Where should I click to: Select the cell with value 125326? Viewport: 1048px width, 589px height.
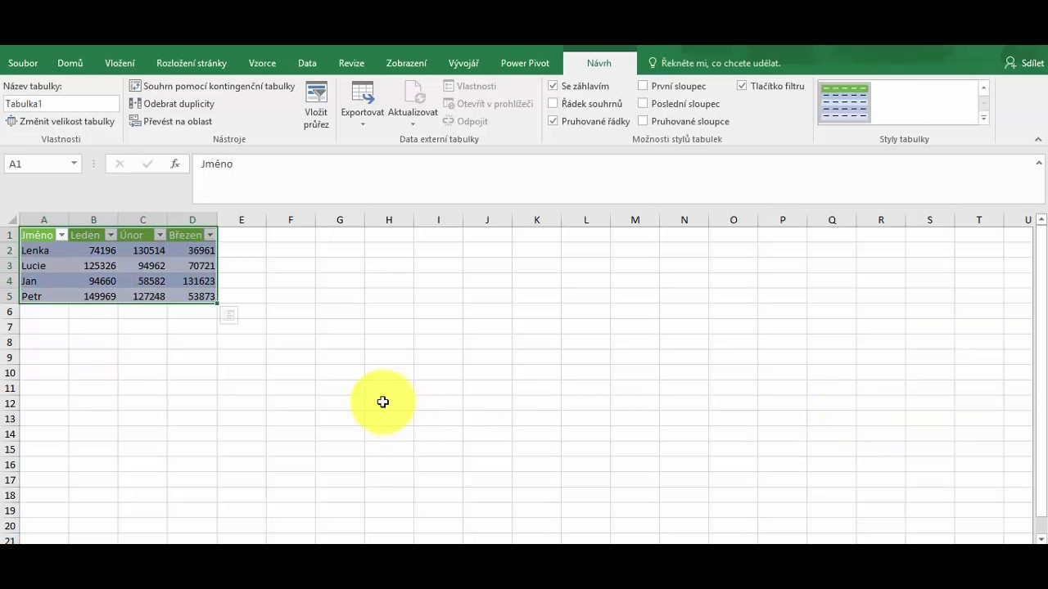click(93, 266)
